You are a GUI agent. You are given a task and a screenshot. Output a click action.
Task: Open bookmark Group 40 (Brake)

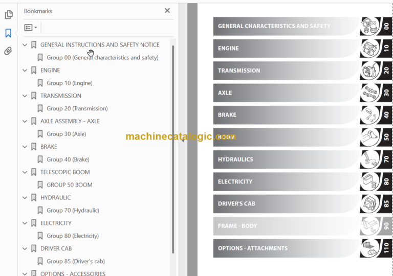[68, 159]
